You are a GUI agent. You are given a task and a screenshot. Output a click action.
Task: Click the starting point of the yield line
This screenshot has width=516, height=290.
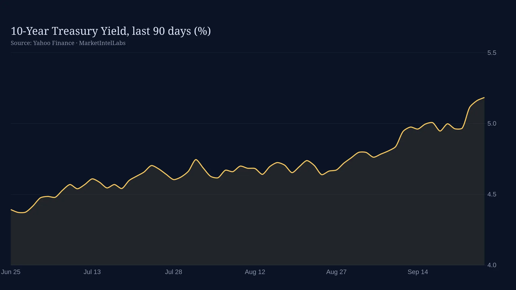coord(11,209)
